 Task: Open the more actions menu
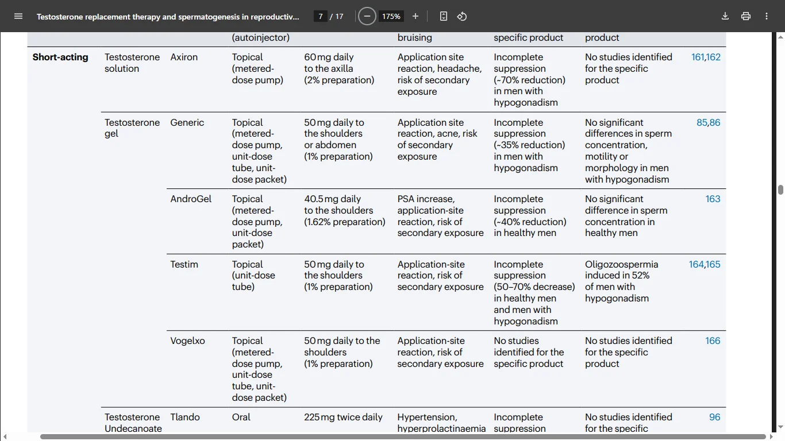[x=767, y=16]
